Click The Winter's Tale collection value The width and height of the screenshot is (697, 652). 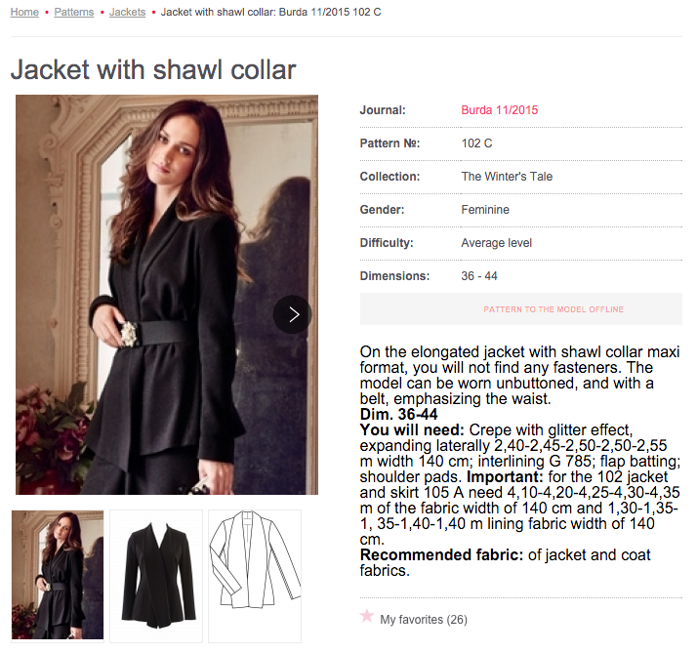[507, 177]
